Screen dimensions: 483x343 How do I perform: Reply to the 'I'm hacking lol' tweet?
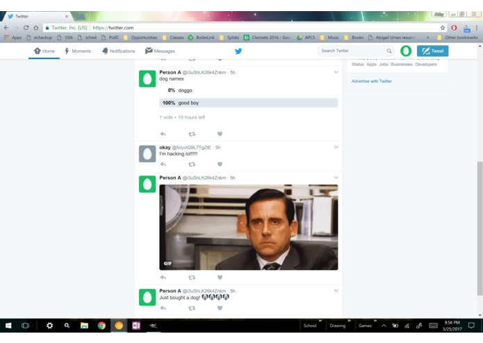(x=163, y=165)
